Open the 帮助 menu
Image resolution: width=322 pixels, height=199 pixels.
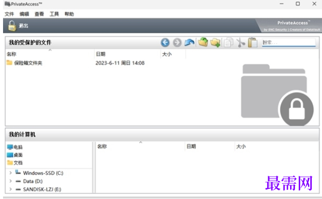pyautogui.click(x=69, y=14)
